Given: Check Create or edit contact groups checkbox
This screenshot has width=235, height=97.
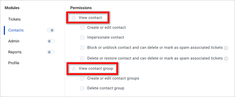Looking at the screenshot, I should click(x=82, y=78).
